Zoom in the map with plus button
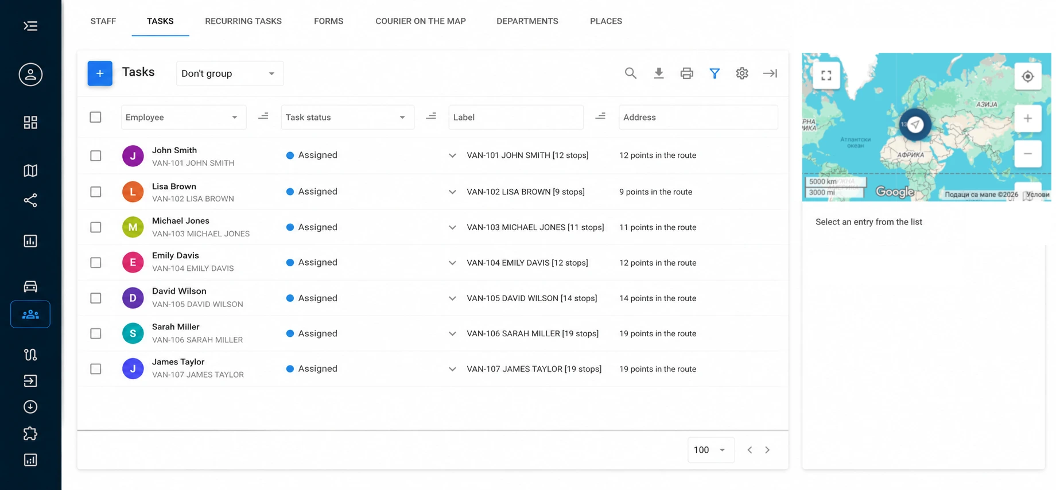1056x490 pixels. click(1028, 119)
